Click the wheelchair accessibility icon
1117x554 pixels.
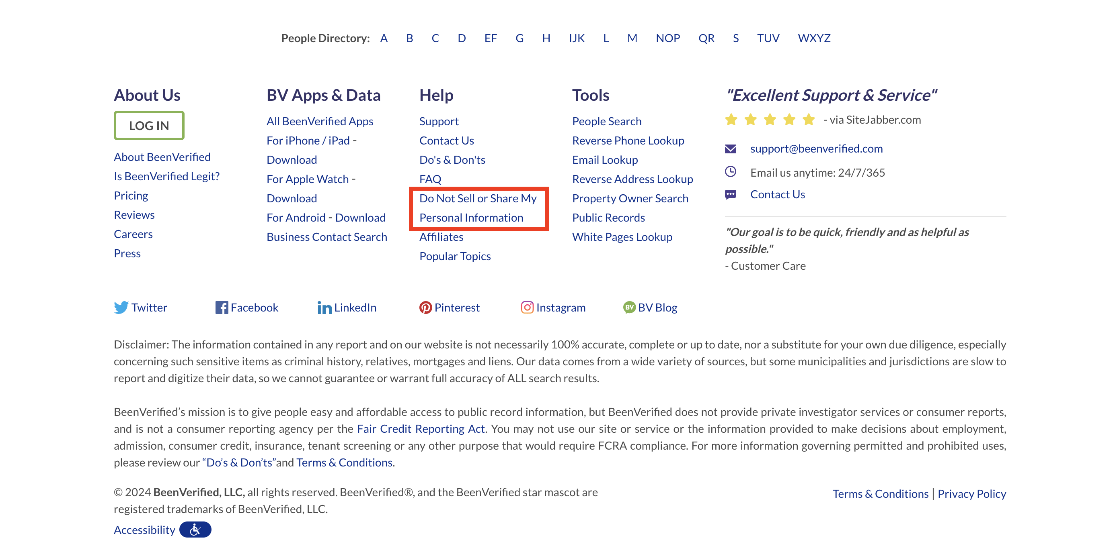point(195,530)
